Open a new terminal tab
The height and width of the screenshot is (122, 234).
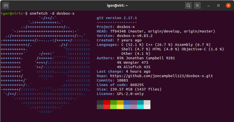point(6,6)
